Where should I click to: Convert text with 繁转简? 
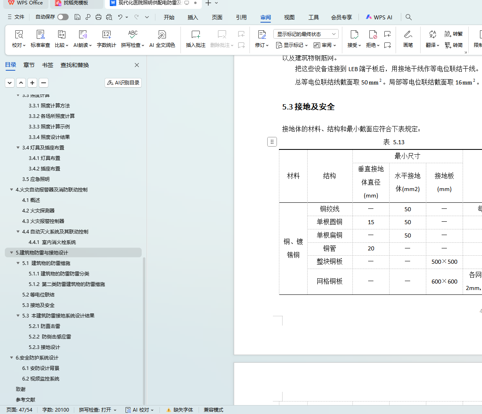[453, 45]
